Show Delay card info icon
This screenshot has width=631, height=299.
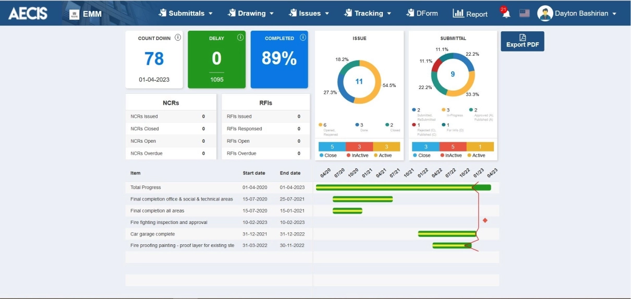240,38
